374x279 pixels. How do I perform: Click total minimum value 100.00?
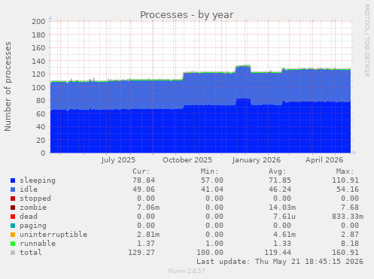coord(210,253)
